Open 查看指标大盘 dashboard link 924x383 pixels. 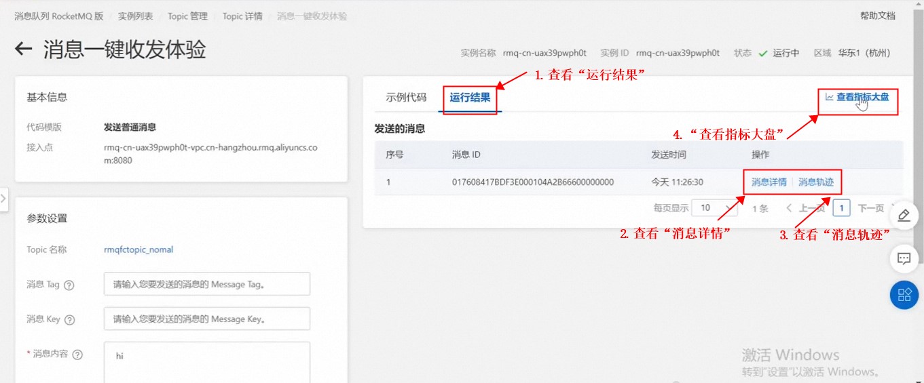[x=857, y=97]
